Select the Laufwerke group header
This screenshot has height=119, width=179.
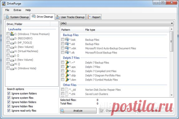(x=15, y=29)
